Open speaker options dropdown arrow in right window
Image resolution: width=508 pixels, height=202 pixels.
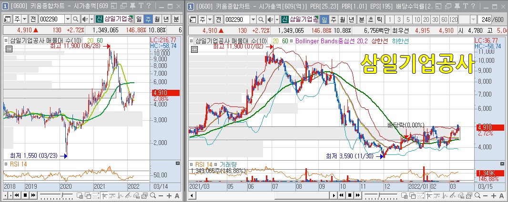click(277, 19)
